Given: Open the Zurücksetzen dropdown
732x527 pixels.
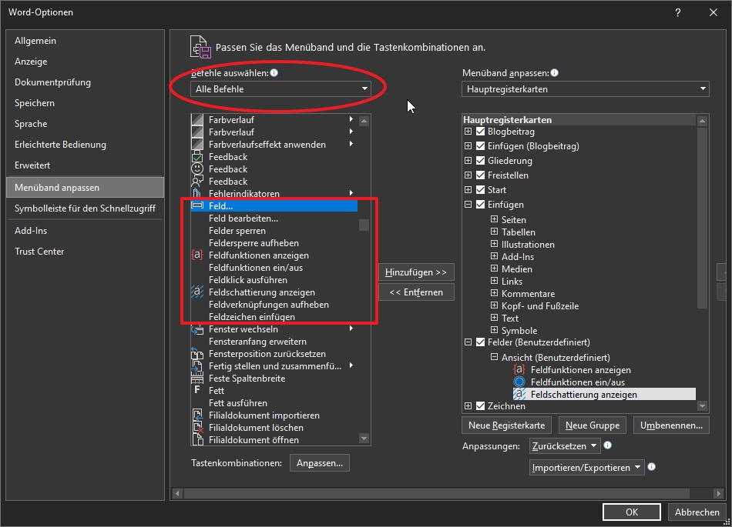Looking at the screenshot, I should 565,446.
